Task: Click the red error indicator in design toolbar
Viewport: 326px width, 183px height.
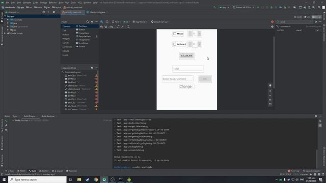Action: (x=272, y=22)
